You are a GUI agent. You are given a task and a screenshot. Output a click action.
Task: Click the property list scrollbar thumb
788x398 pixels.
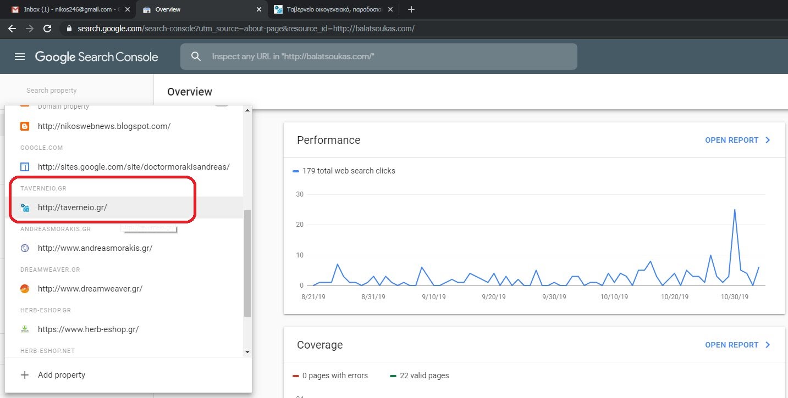click(247, 263)
